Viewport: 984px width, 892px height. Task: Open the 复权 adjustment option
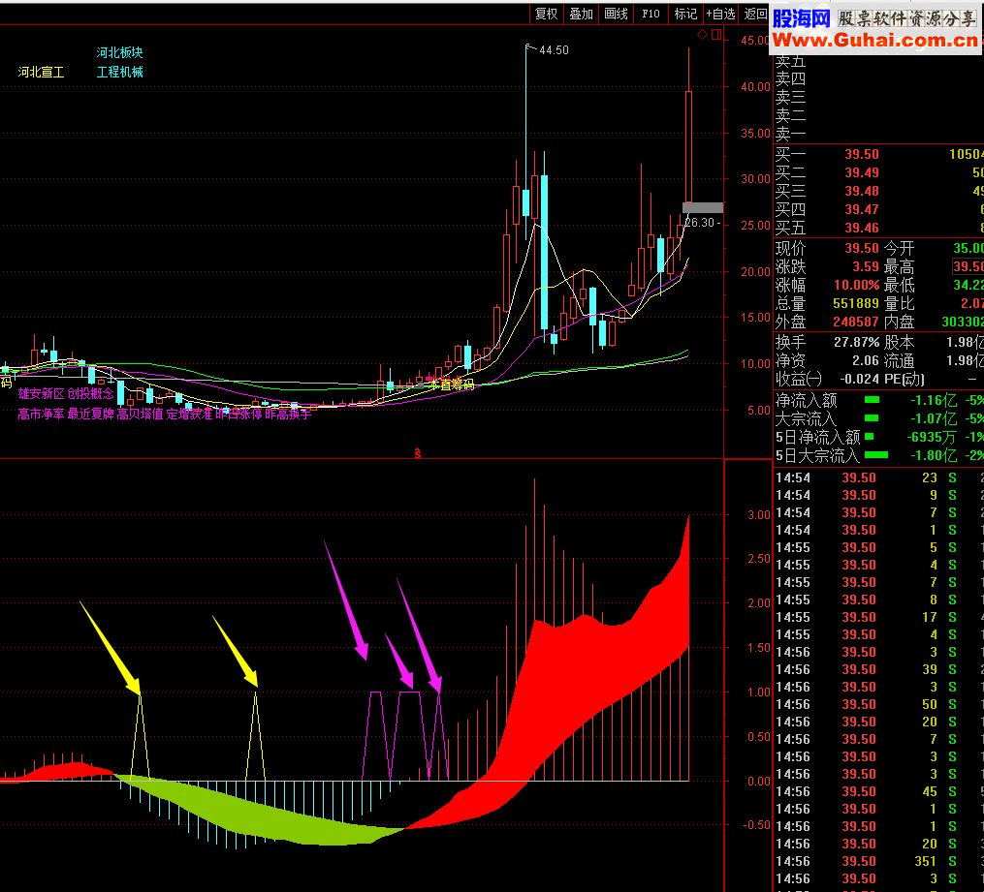coord(546,14)
